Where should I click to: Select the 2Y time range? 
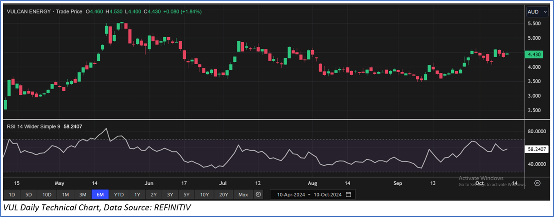click(153, 195)
